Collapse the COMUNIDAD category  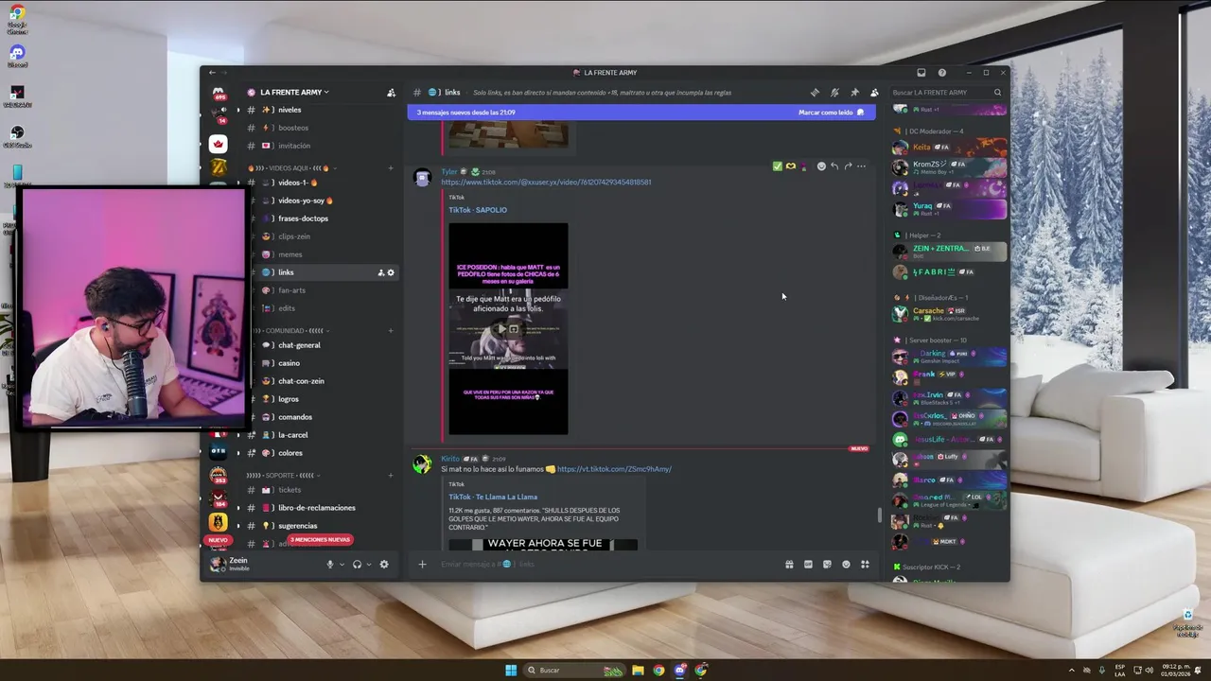[290, 331]
